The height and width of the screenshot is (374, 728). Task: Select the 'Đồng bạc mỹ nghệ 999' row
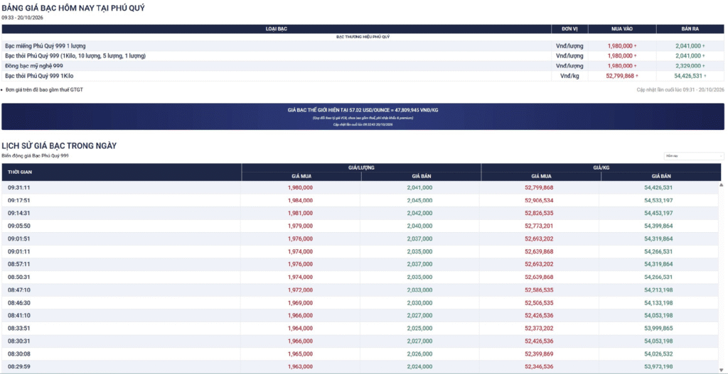[x=363, y=66]
